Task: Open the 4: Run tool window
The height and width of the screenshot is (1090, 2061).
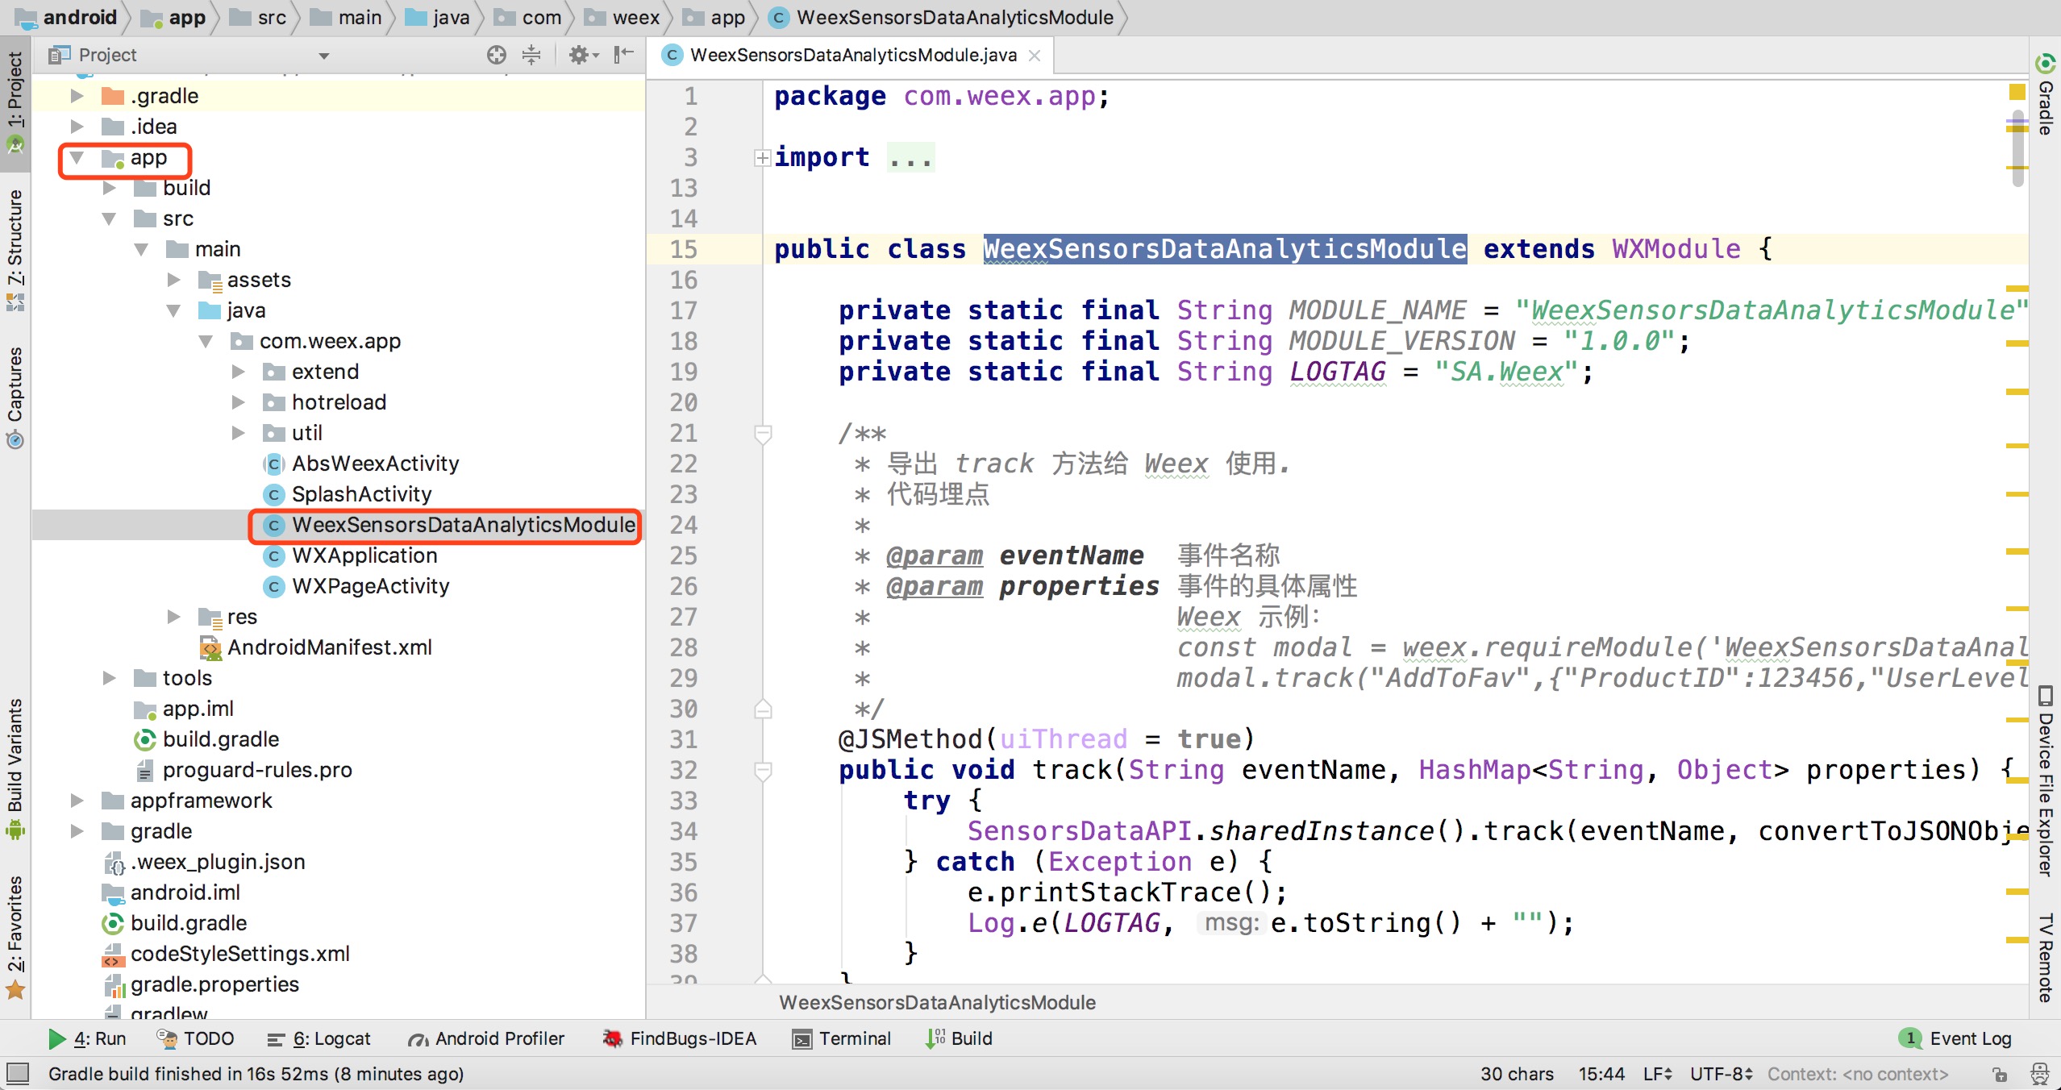Action: pyautogui.click(x=87, y=1038)
